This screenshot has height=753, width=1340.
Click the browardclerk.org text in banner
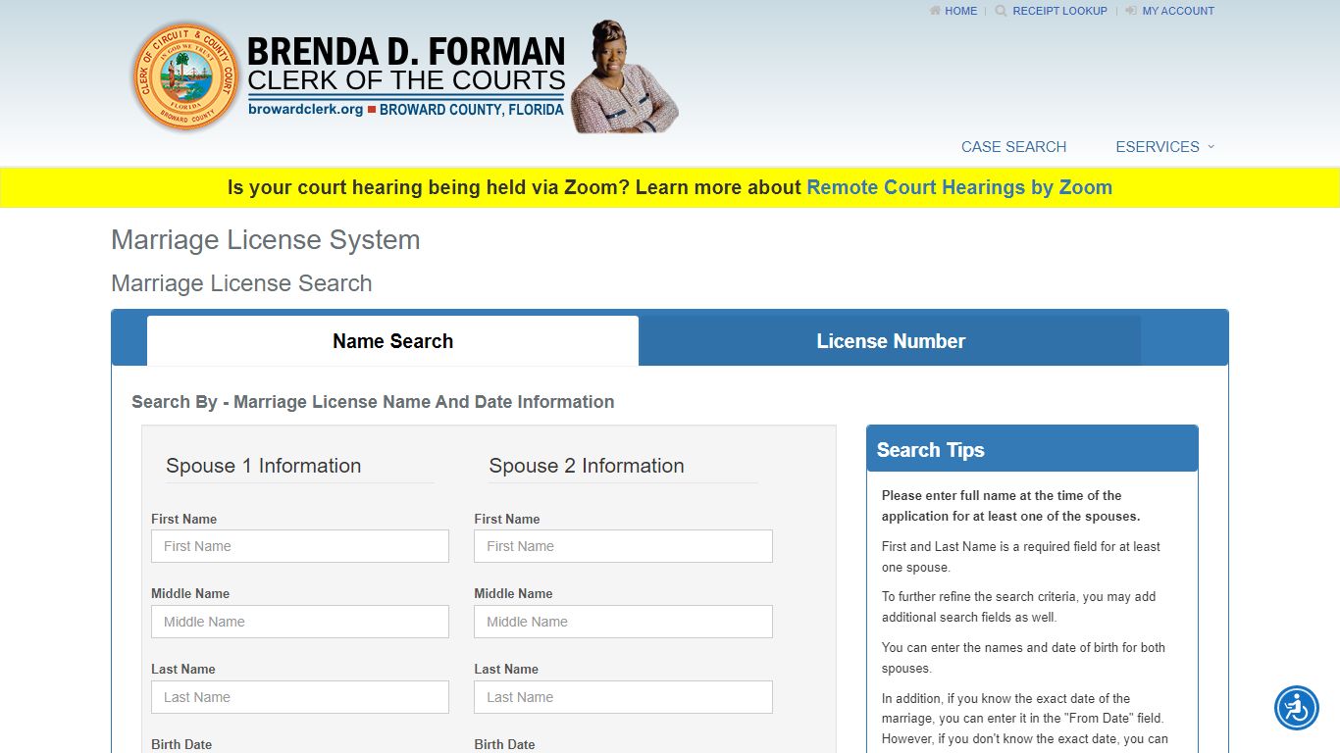[x=306, y=110]
